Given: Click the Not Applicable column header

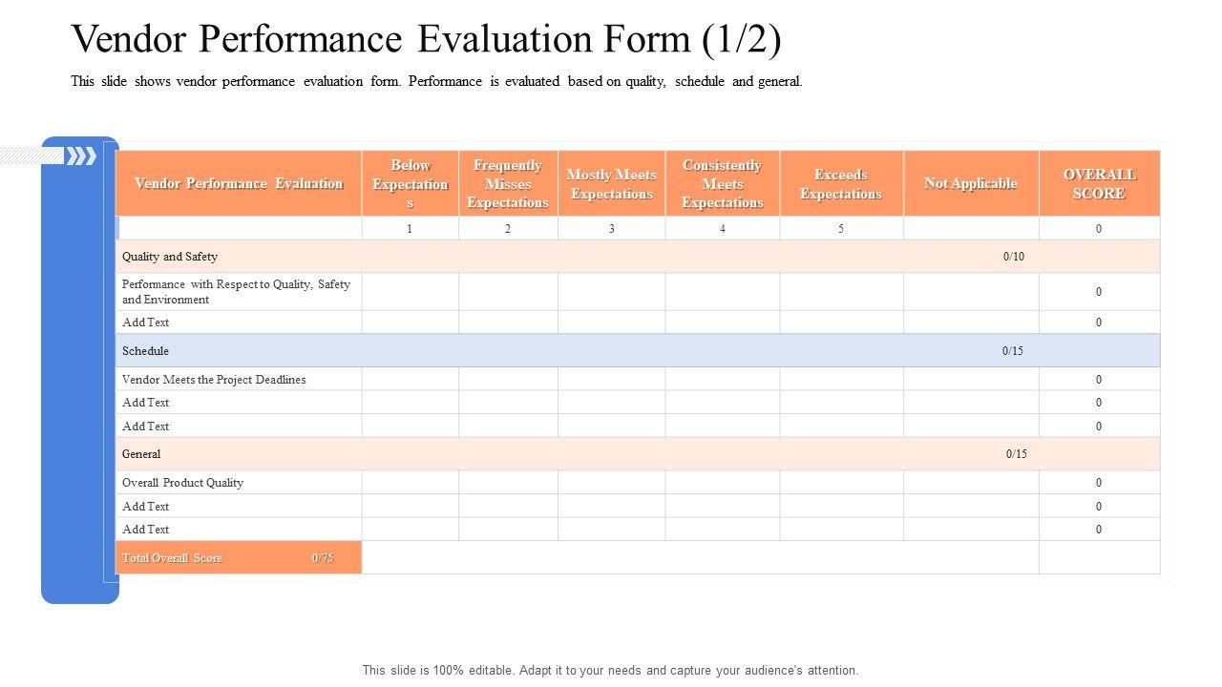Looking at the screenshot, I should tap(971, 183).
